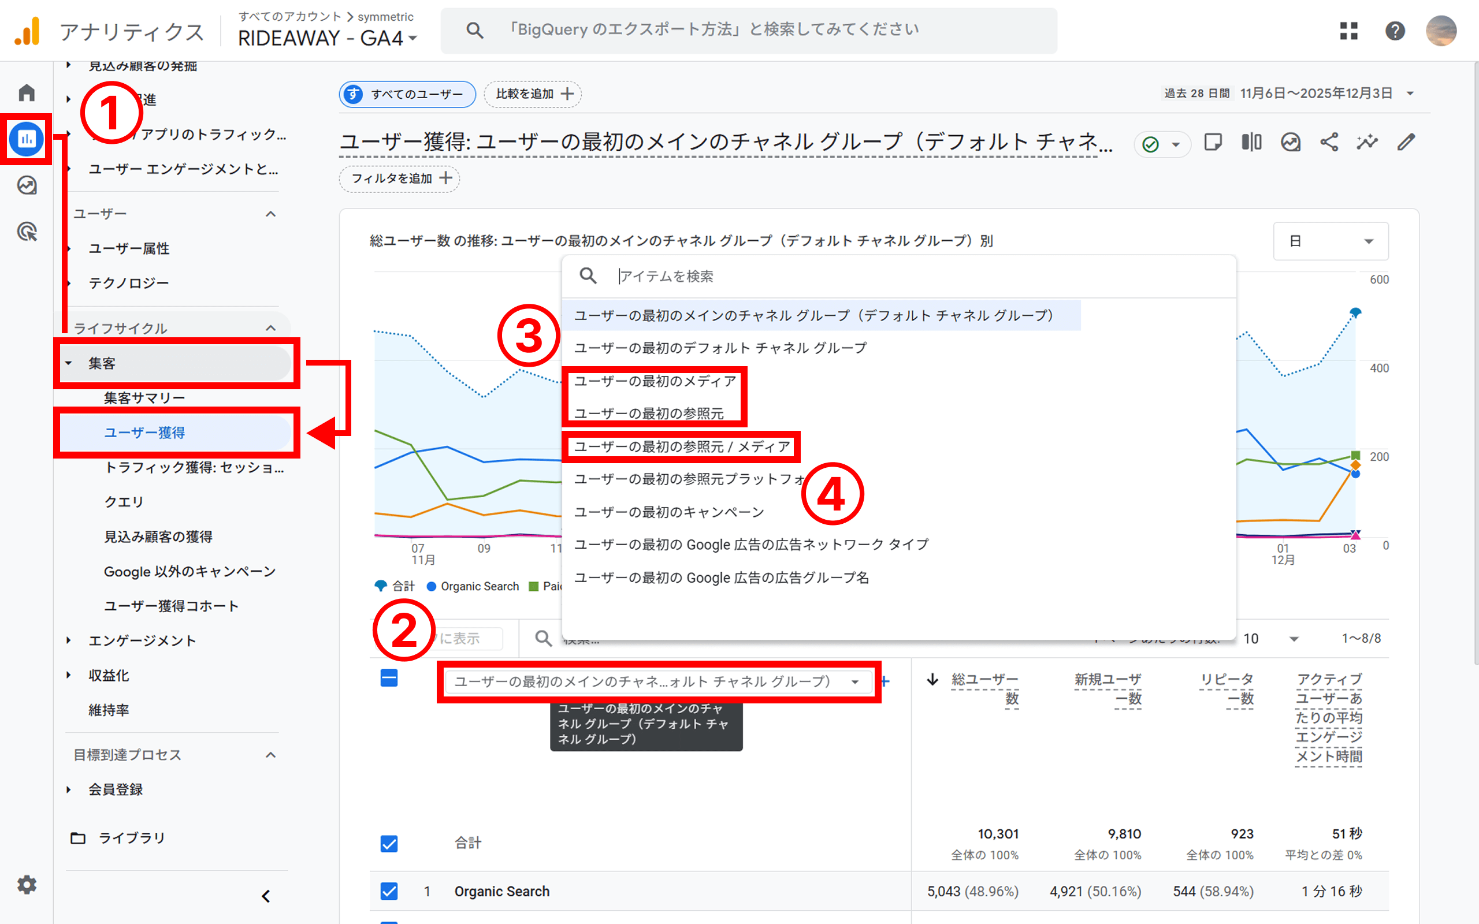Click the 比較を追加 button
The image size is (1479, 924).
click(x=532, y=94)
